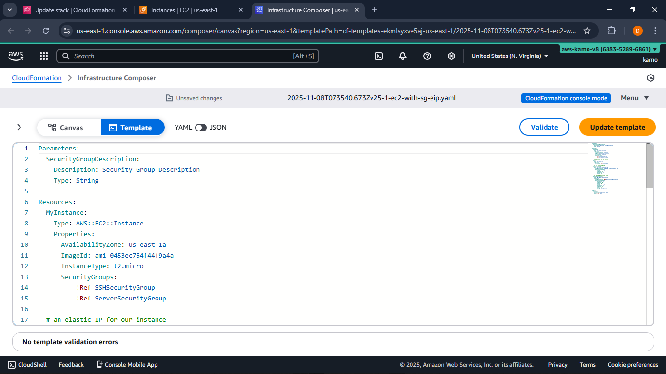666x374 pixels.
Task: Open account settings via the gear icon
Action: tap(451, 56)
